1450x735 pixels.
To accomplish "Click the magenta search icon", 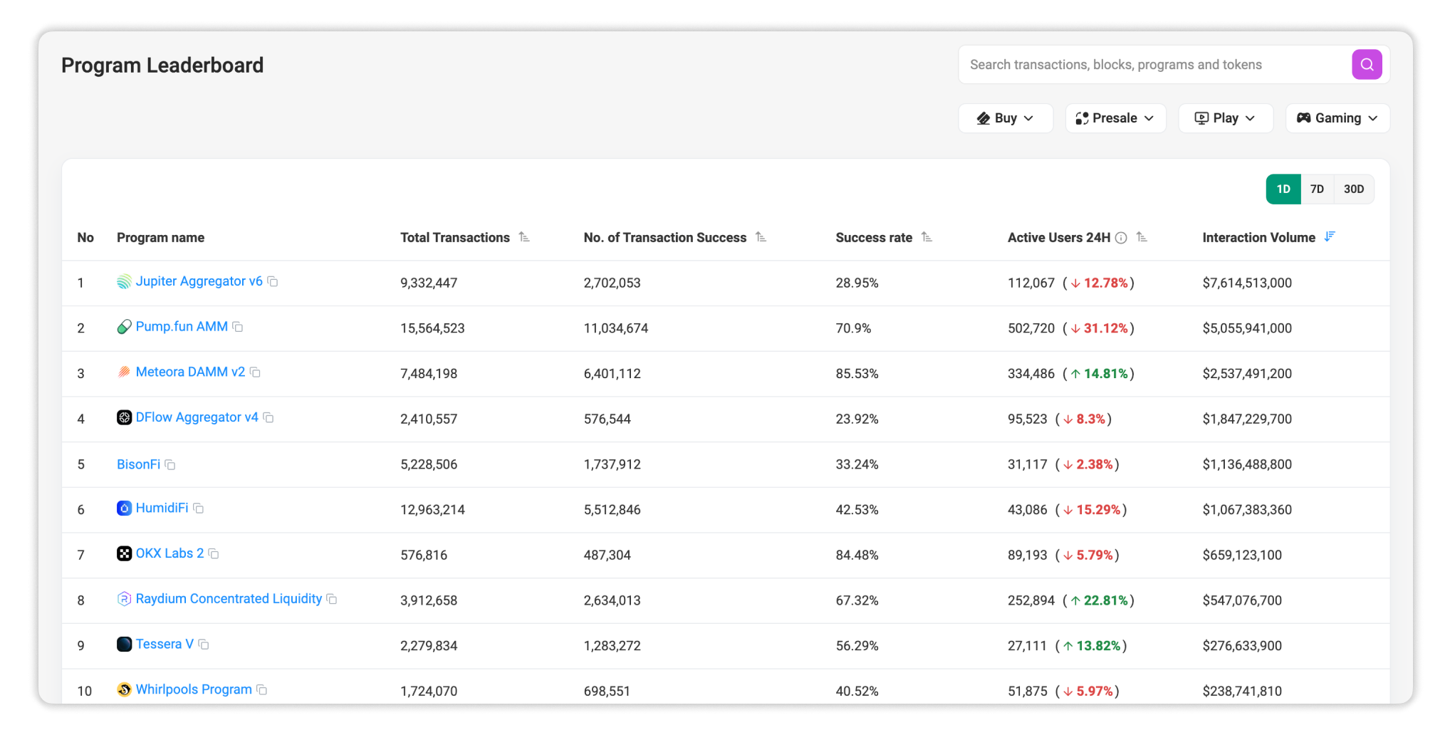I will coord(1367,64).
